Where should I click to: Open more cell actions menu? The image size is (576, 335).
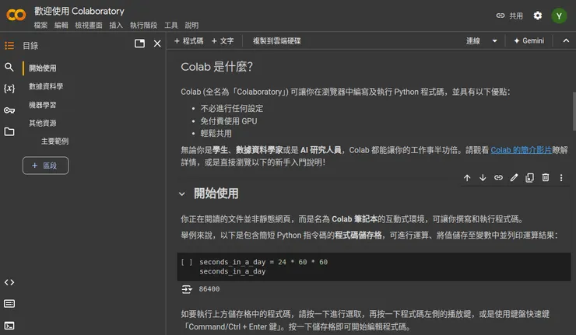coord(561,177)
